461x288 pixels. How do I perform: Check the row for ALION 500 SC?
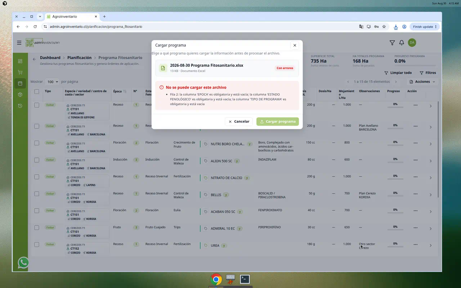pyautogui.click(x=37, y=160)
